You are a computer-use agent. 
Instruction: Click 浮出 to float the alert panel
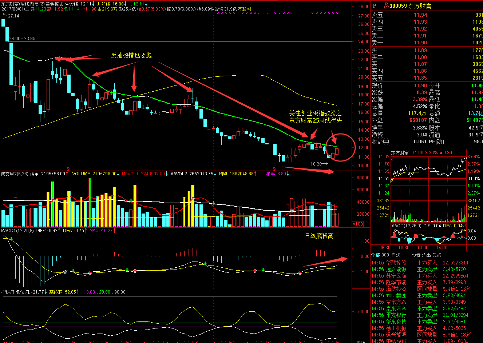426,255
